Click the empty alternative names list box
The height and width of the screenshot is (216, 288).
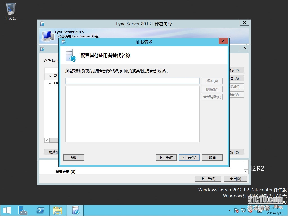click(x=132, y=114)
